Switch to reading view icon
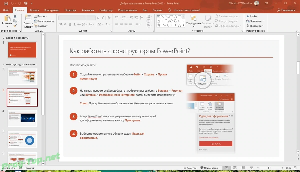Viewport: 300px width, 172px height. [x=243, y=168]
